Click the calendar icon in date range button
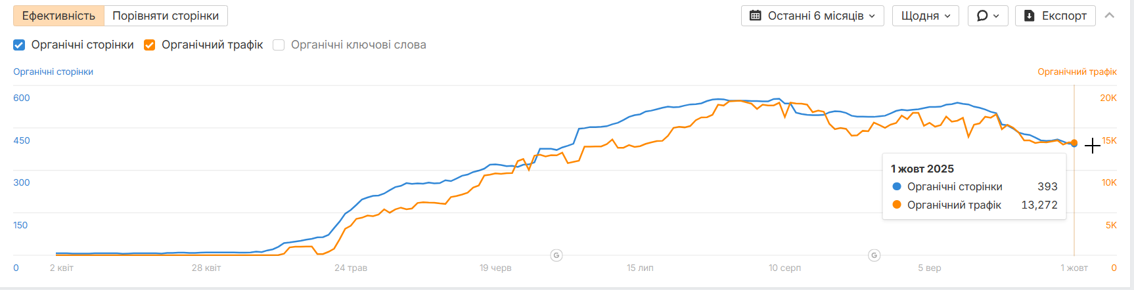 click(756, 16)
